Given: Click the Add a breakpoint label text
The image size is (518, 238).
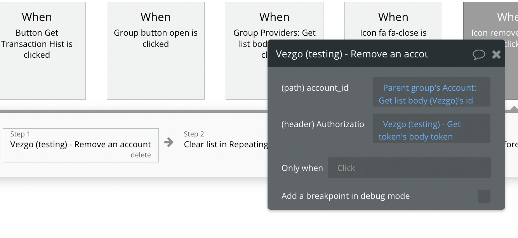Looking at the screenshot, I should 345,196.
